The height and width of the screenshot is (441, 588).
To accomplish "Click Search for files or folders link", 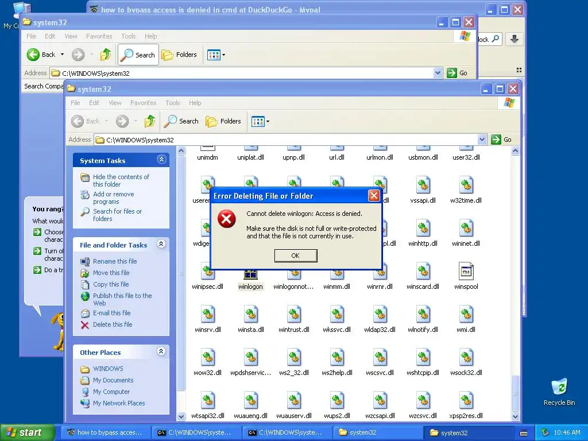I will (x=117, y=215).
